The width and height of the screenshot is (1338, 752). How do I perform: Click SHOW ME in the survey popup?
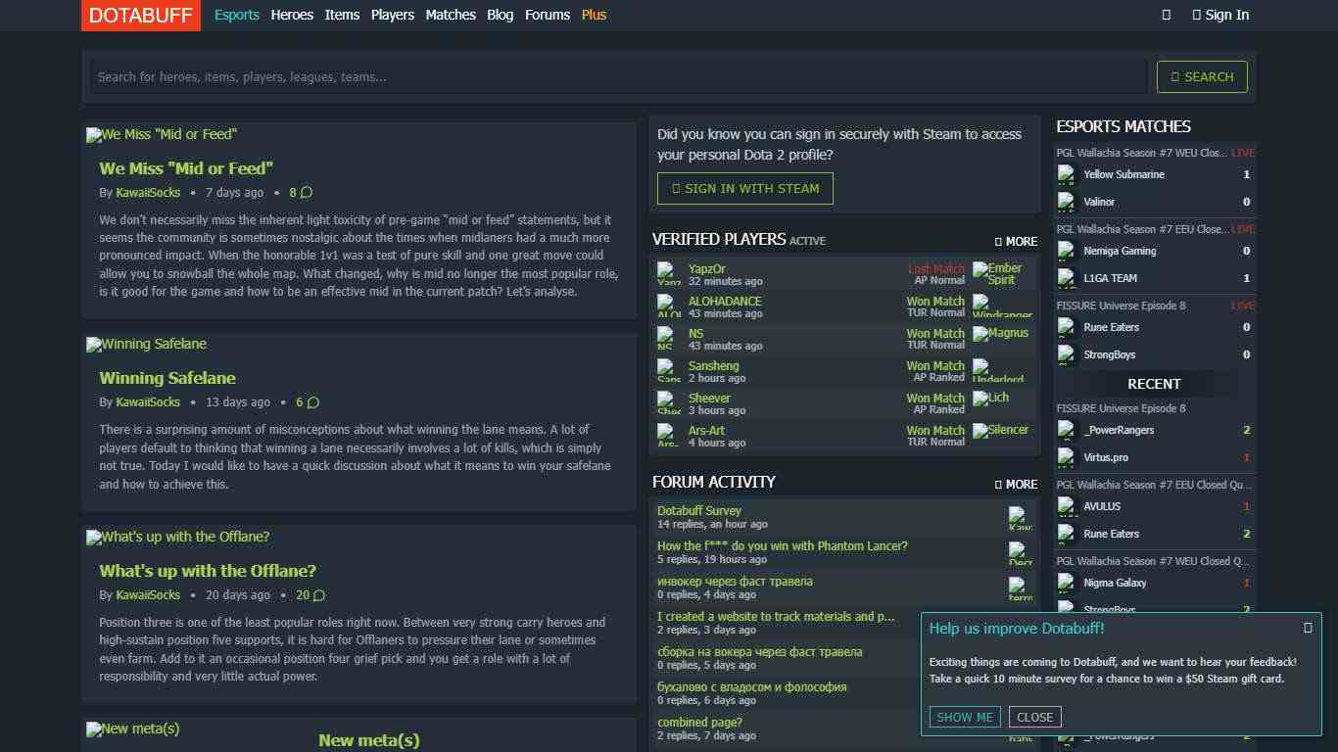[x=964, y=717]
